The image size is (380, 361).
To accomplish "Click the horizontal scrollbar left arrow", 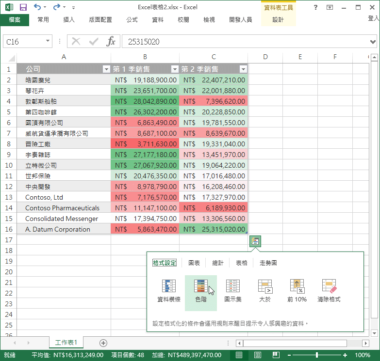I will [239, 343].
